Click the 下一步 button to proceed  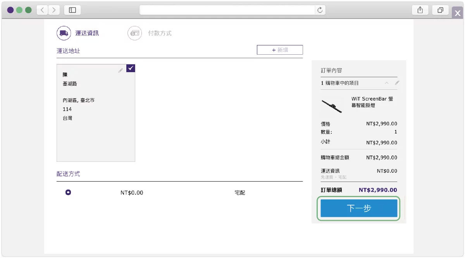[358, 208]
